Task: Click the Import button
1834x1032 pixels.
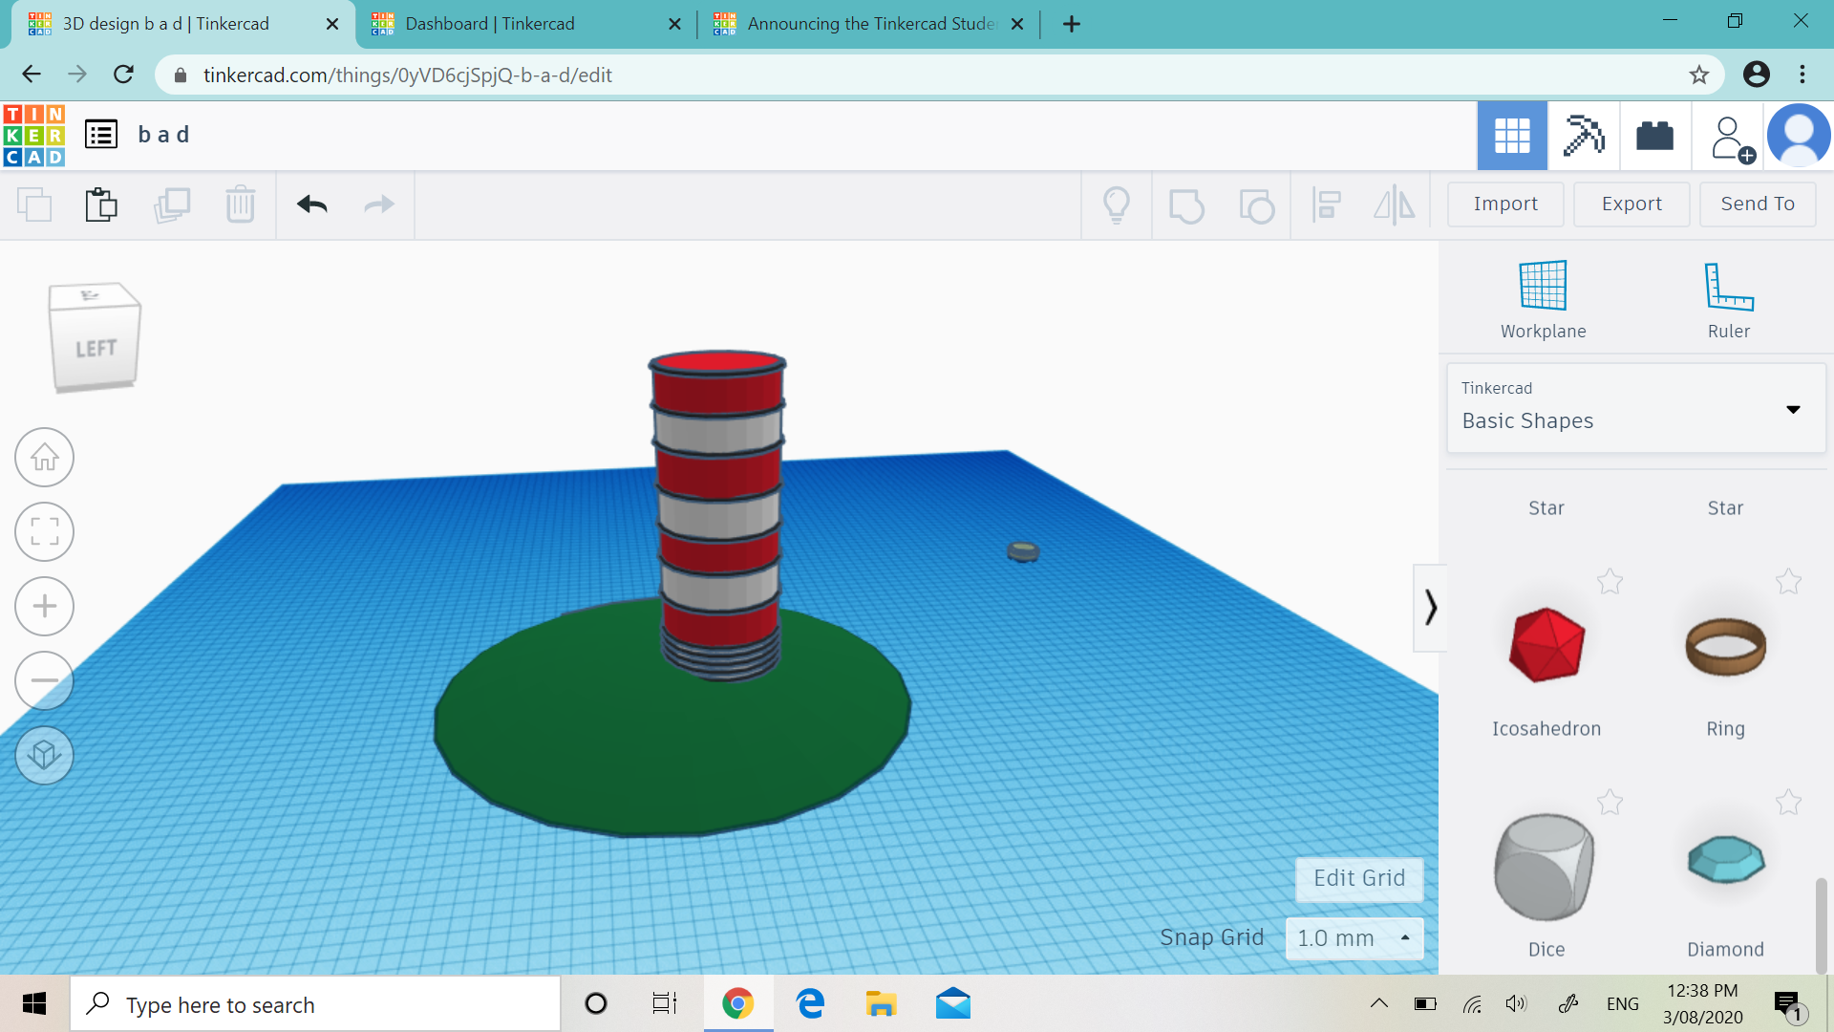Action: point(1505,204)
